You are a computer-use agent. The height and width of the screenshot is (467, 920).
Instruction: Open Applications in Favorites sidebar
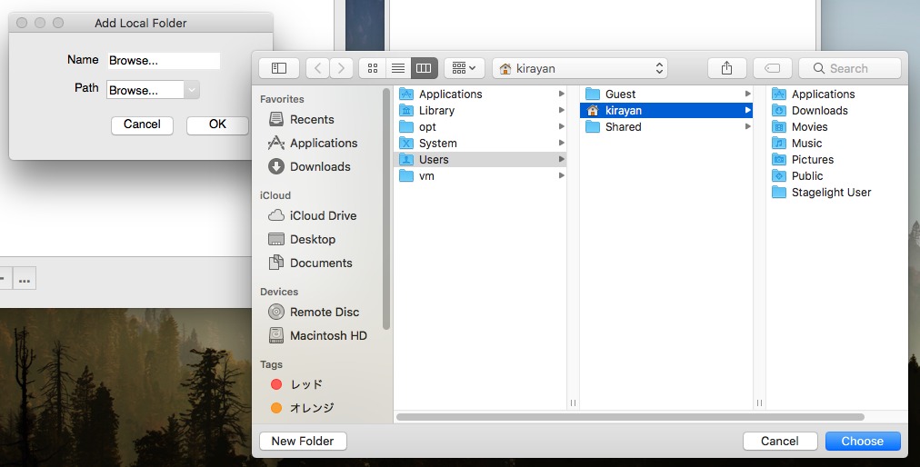pyautogui.click(x=322, y=143)
